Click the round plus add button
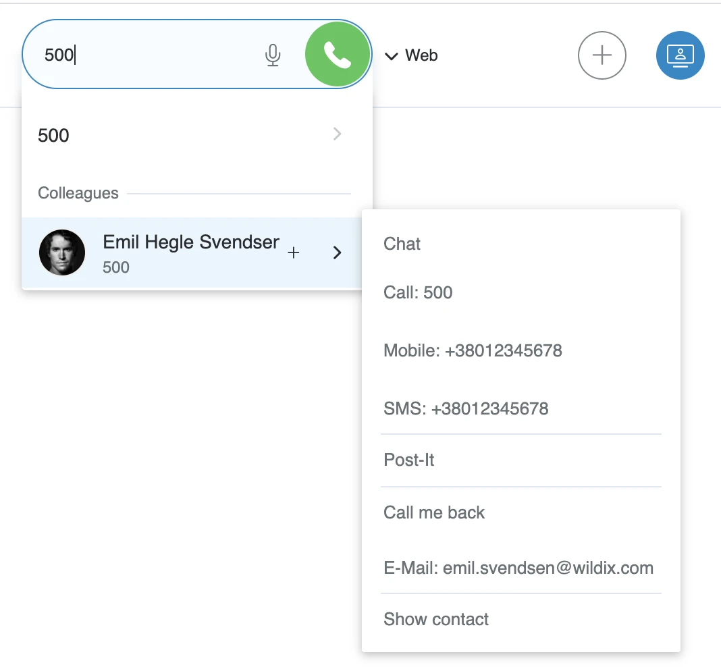The height and width of the screenshot is (667, 721). click(602, 55)
